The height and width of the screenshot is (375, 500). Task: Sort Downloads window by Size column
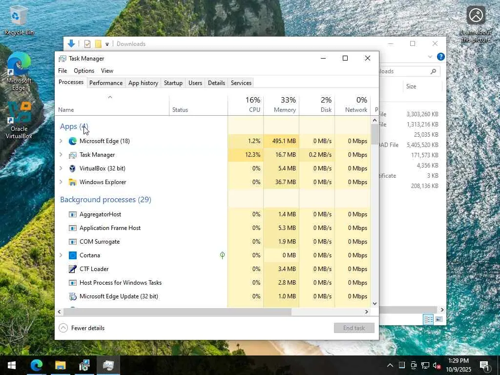(x=422, y=86)
